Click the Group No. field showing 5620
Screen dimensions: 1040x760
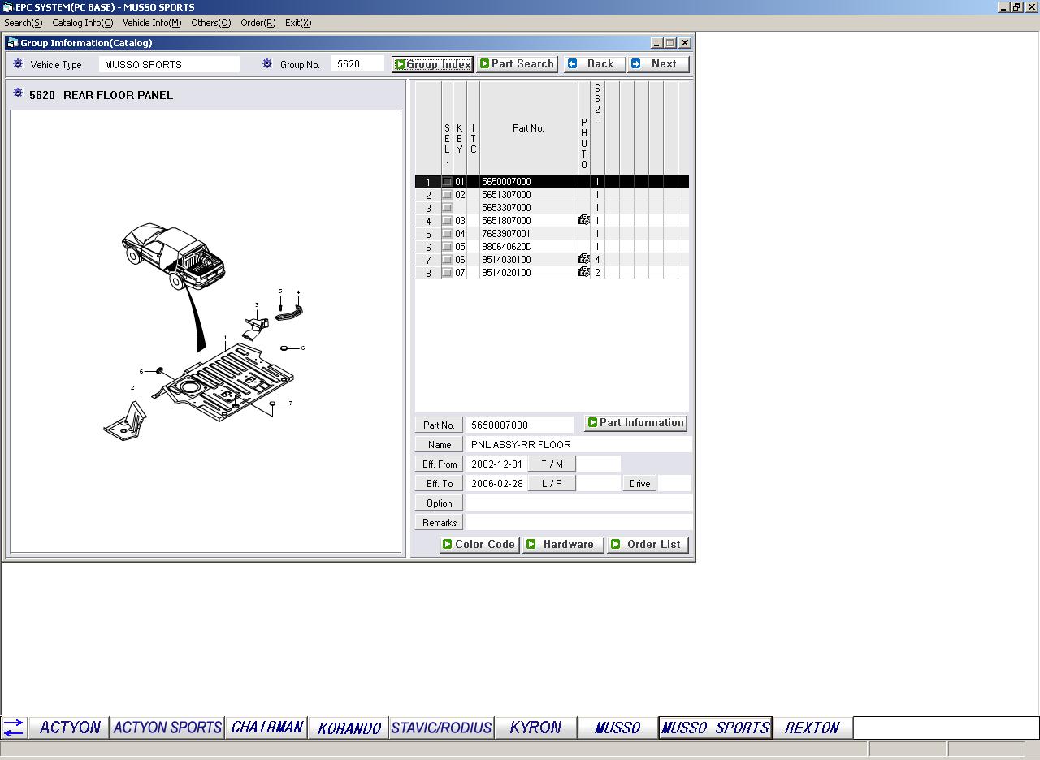click(357, 64)
